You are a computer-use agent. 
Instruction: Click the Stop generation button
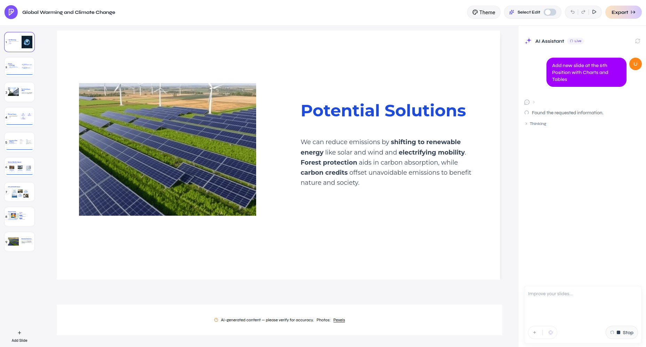622,332
